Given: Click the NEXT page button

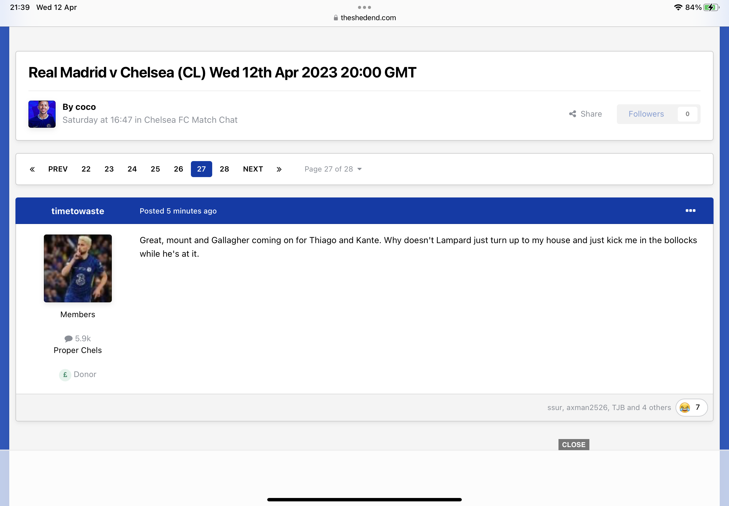Looking at the screenshot, I should click(253, 169).
